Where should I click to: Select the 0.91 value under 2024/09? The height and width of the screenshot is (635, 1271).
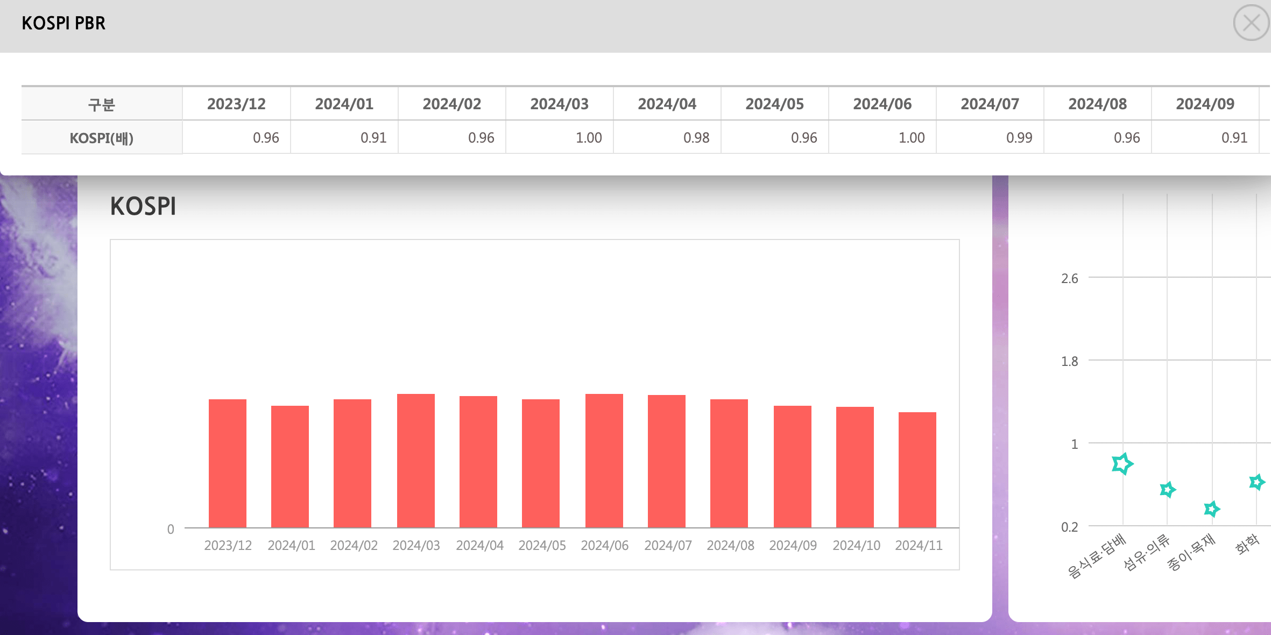1234,138
